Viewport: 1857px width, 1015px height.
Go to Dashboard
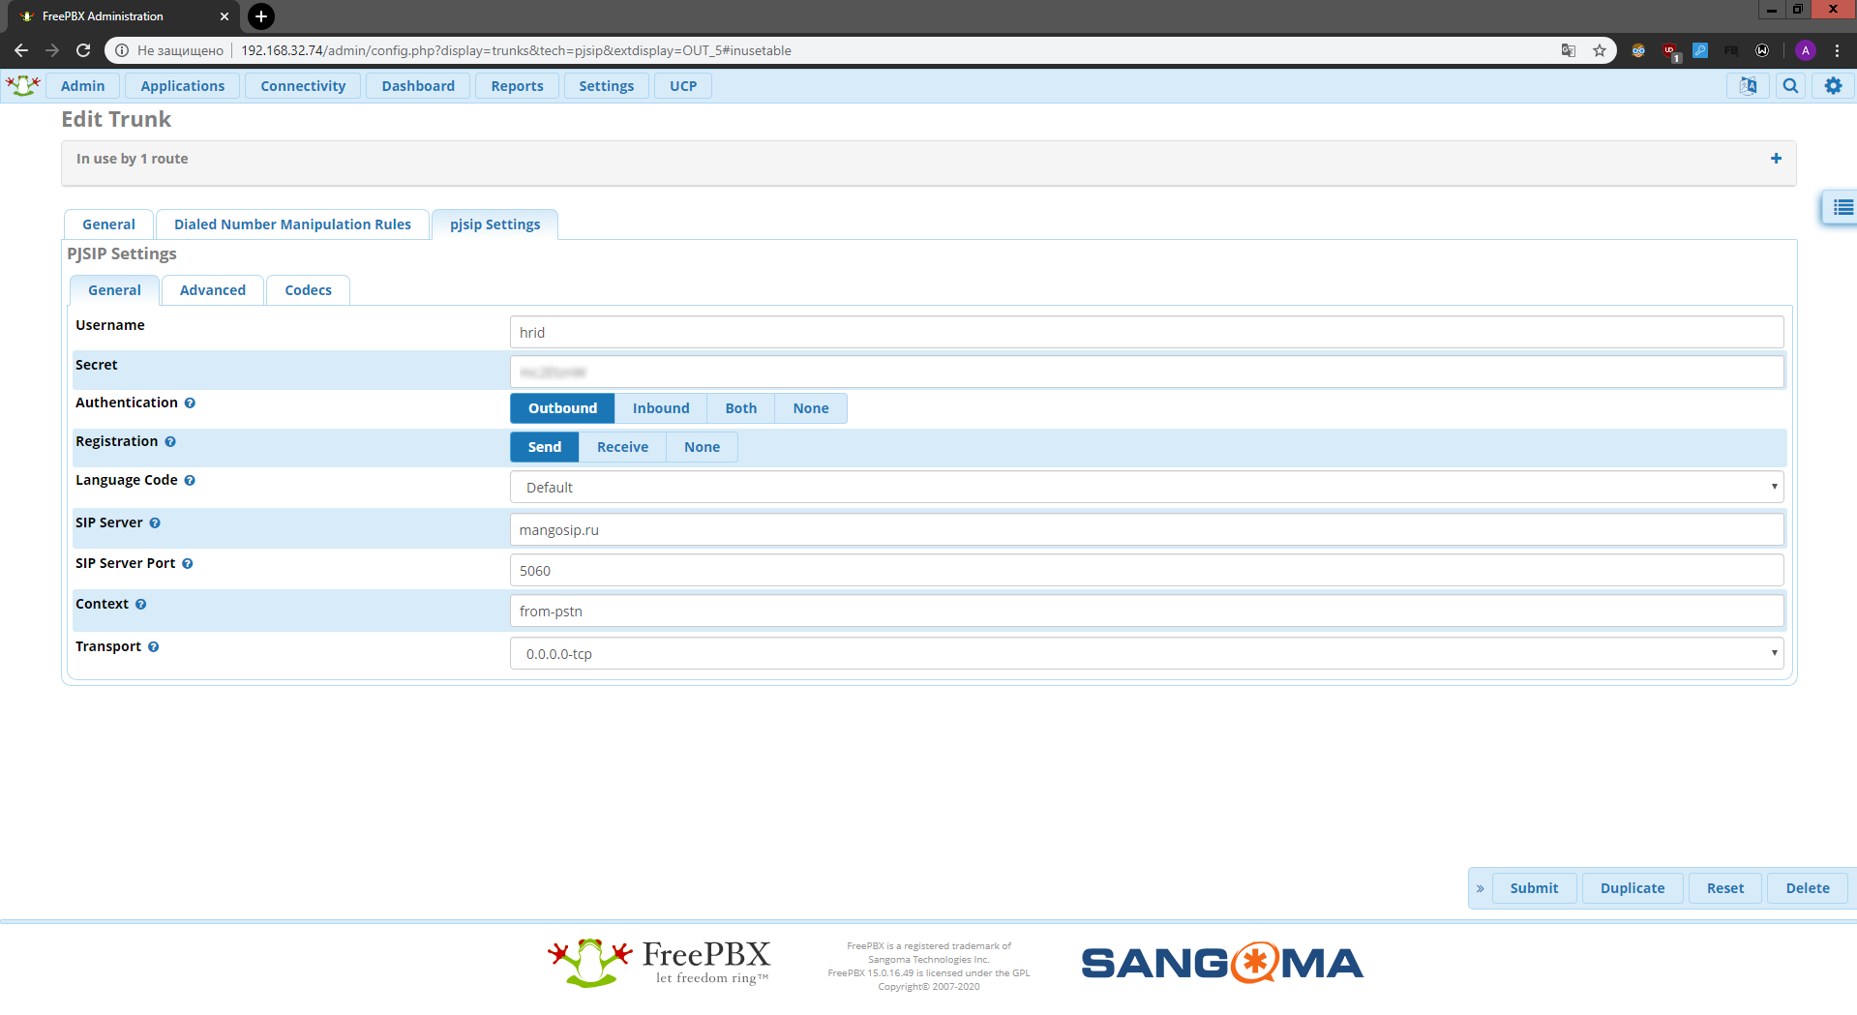point(418,86)
